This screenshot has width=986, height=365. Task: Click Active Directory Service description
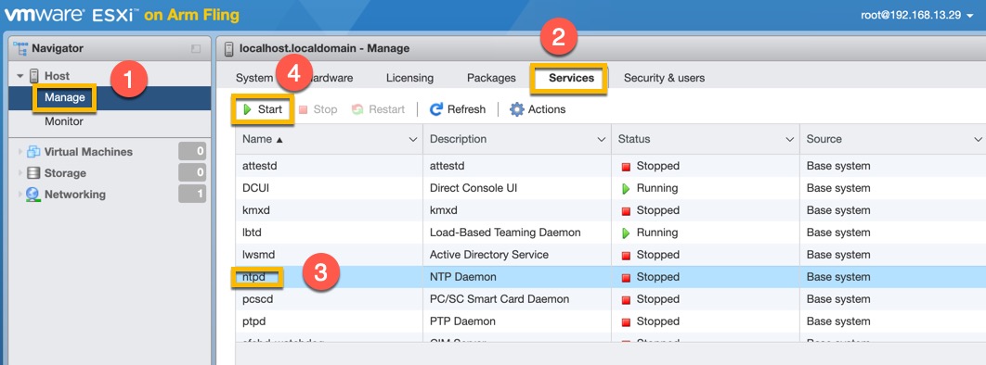click(488, 255)
